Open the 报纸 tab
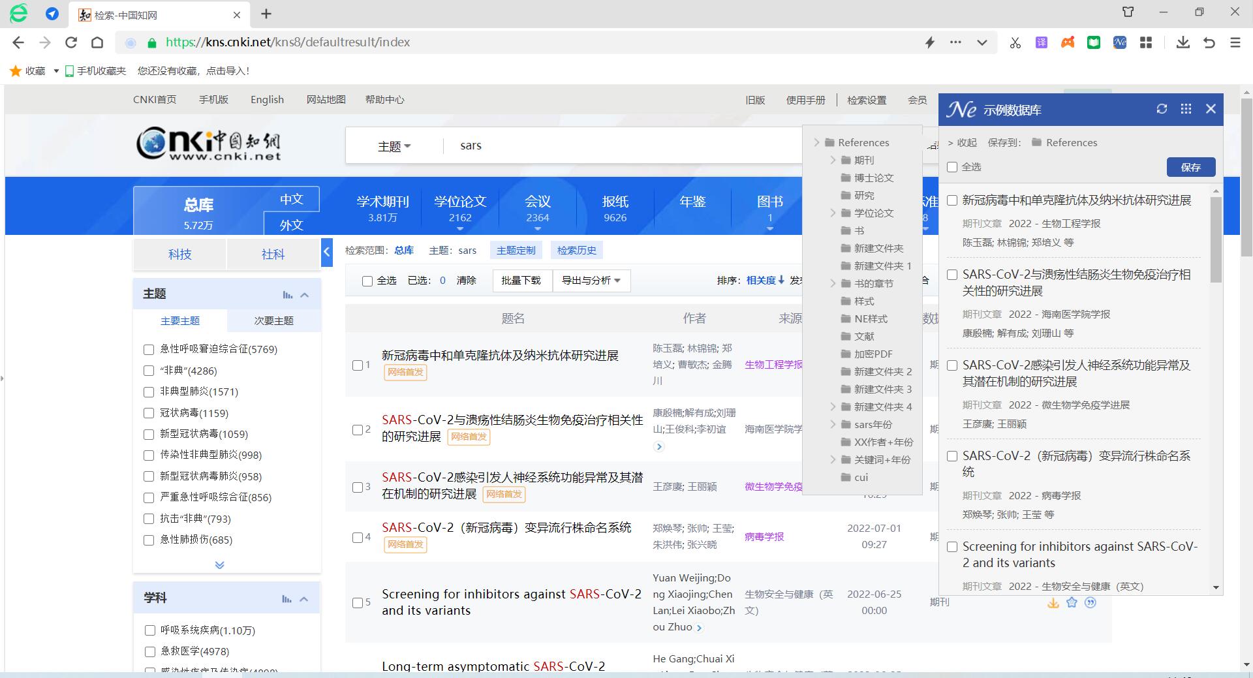The image size is (1253, 678). tap(615, 208)
